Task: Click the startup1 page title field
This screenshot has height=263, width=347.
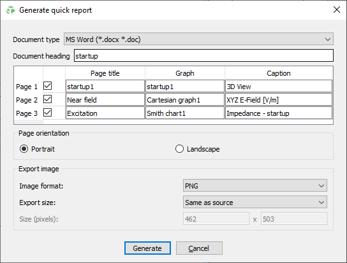Action: (x=105, y=86)
